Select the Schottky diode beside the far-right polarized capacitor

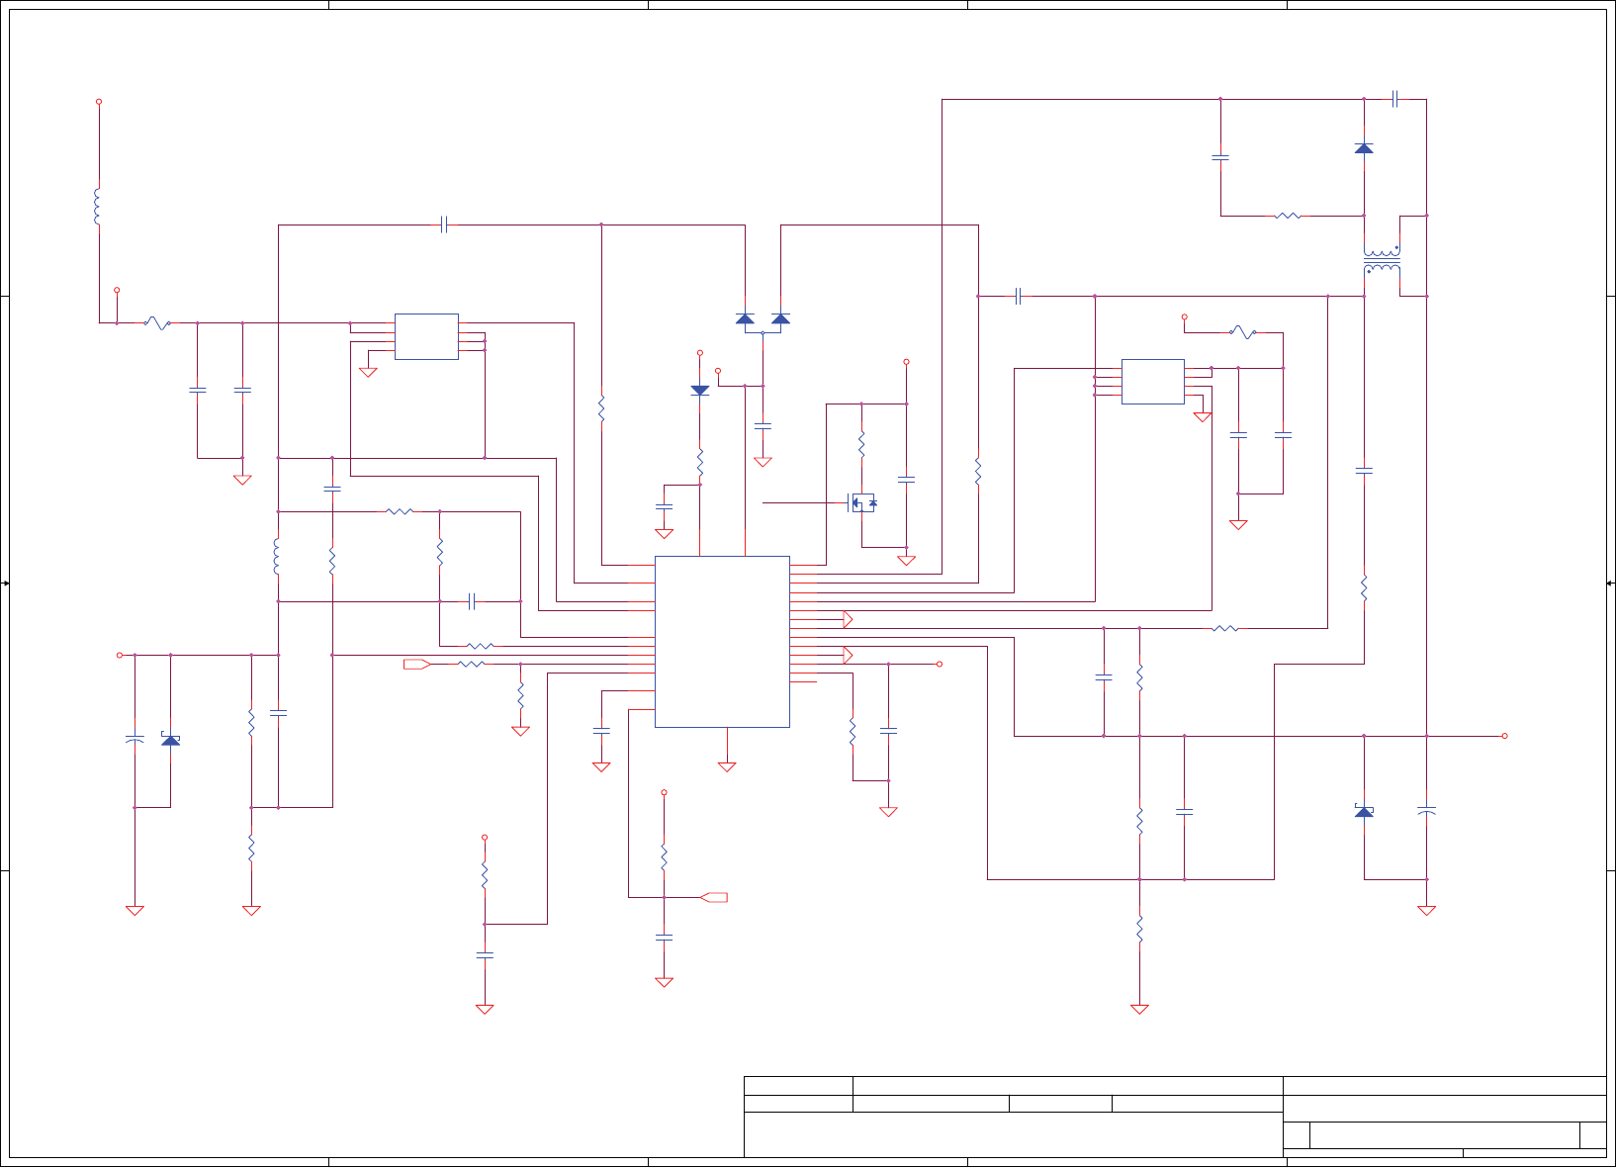[x=1364, y=811]
